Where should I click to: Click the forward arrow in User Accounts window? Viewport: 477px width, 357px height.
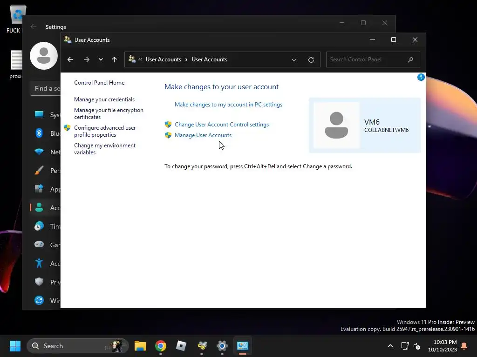tap(86, 59)
